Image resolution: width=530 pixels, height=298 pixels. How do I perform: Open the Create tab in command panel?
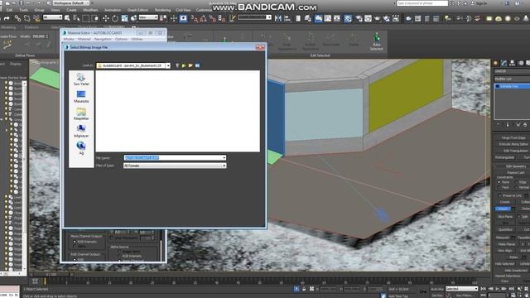tap(496, 63)
